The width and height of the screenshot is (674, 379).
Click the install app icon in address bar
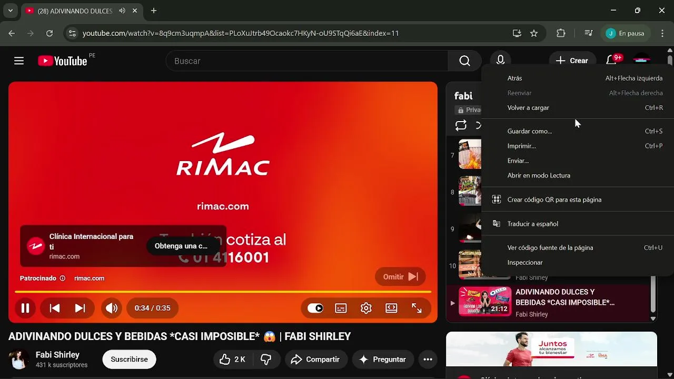pyautogui.click(x=517, y=33)
